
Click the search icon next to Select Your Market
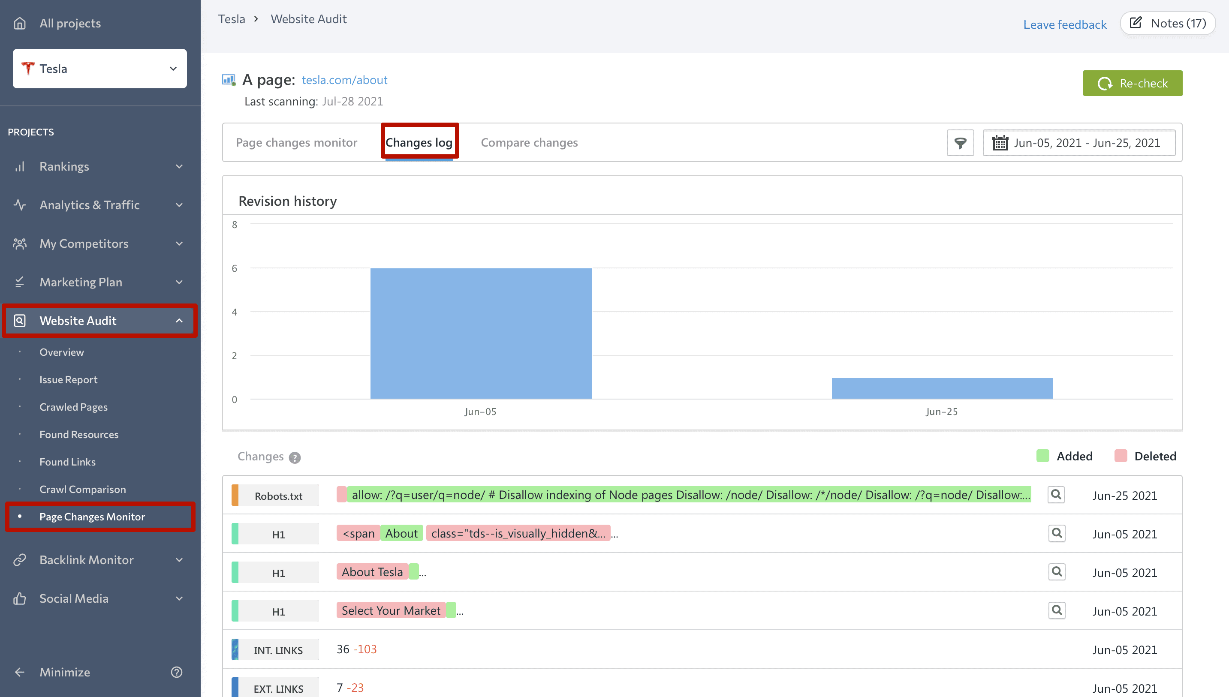[x=1057, y=610]
